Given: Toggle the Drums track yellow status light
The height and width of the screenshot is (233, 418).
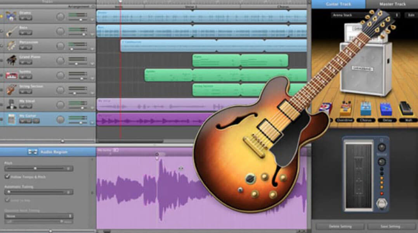Looking at the screenshot, I should 2,17.
